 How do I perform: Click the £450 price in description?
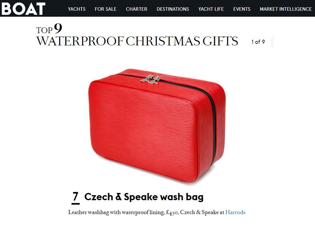pyautogui.click(x=172, y=212)
